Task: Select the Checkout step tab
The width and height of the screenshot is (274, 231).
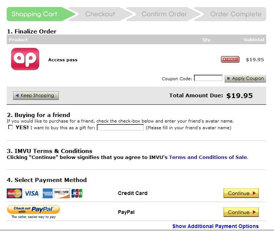Action: coord(100,14)
